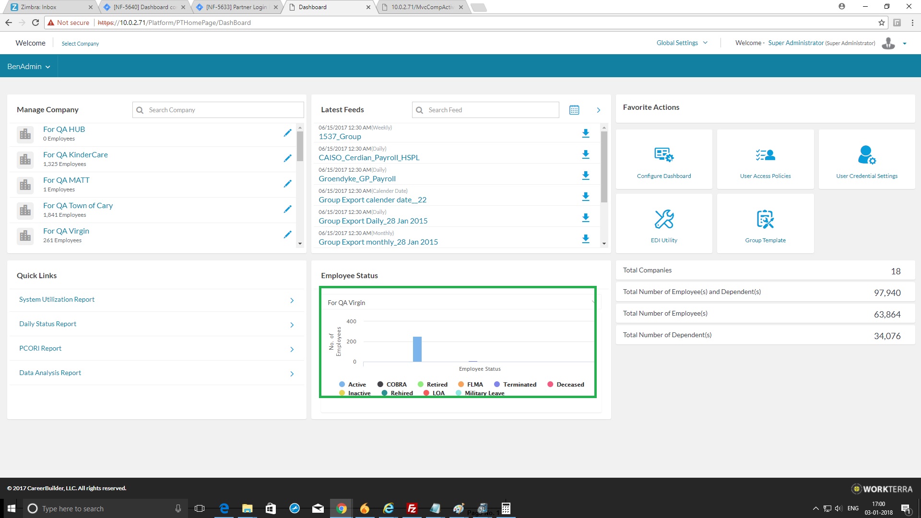The image size is (921, 518).
Task: Switch to the NF-5633 Partner Login tab
Action: (236, 7)
